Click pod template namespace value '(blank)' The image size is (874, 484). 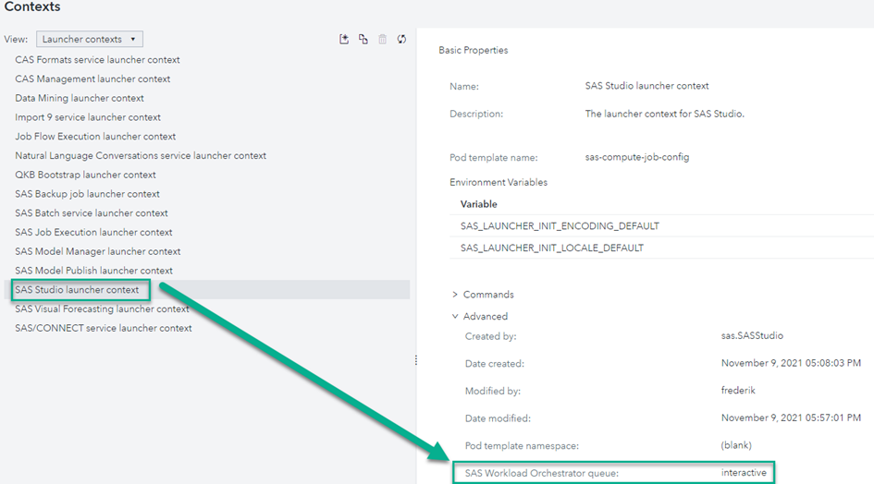pos(736,445)
